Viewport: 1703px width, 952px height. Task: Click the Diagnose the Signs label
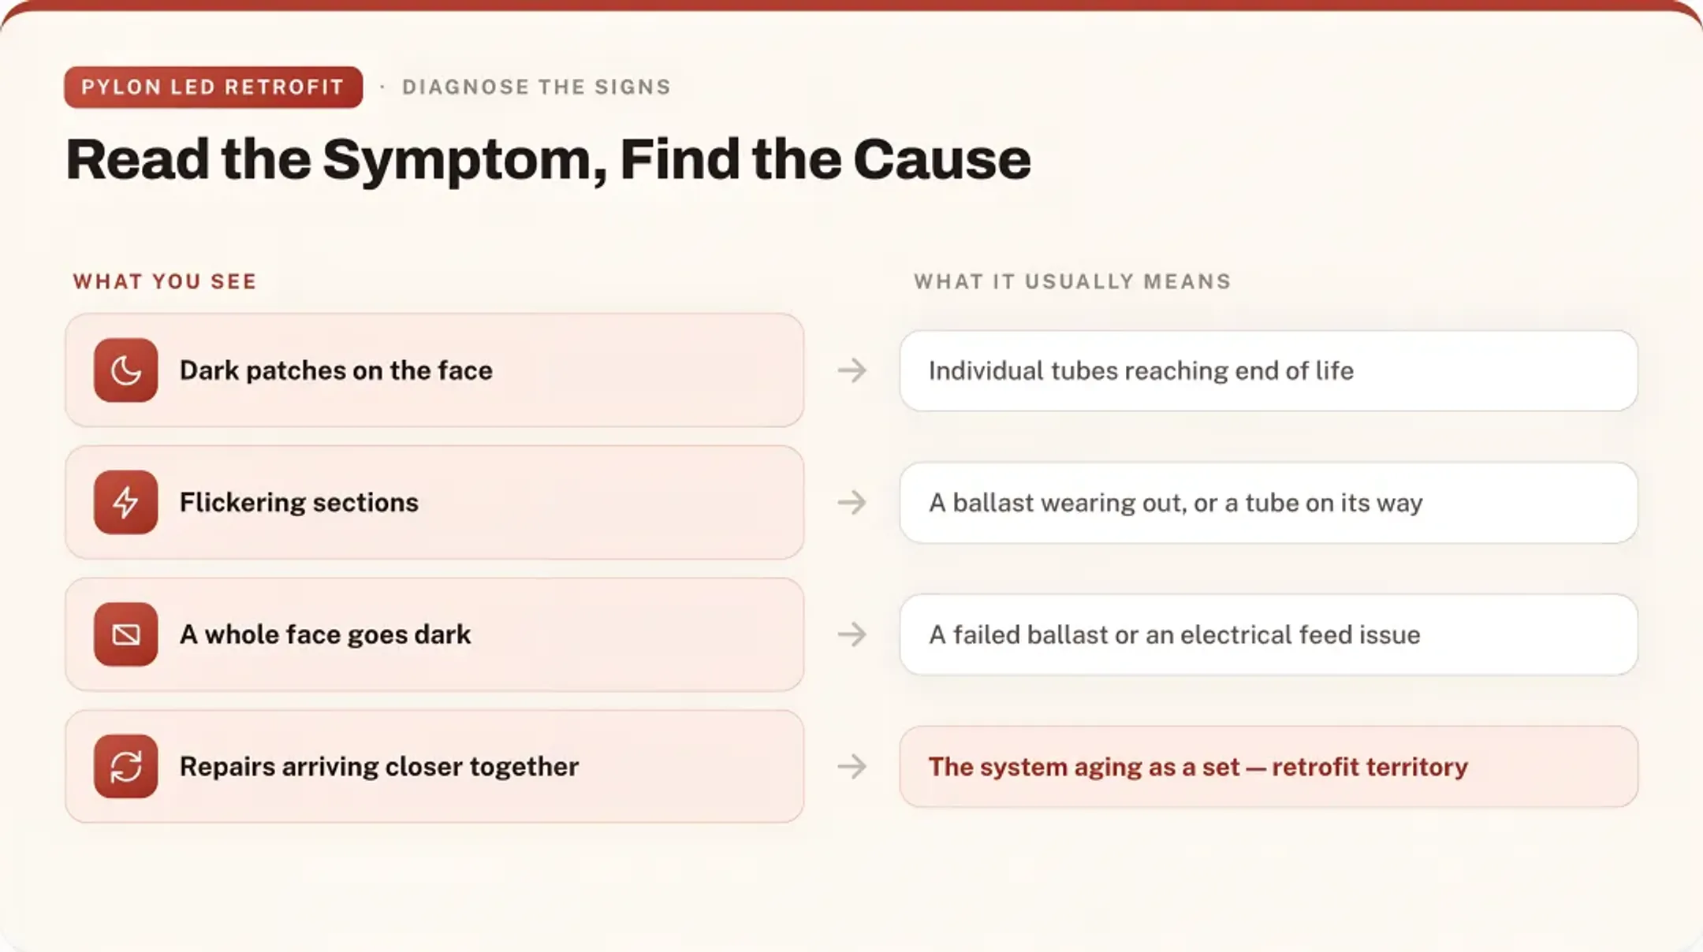536,87
